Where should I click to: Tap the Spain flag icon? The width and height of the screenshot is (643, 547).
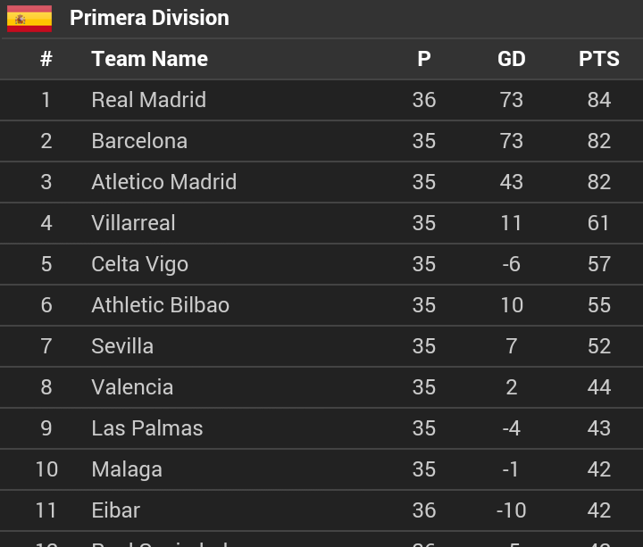tap(29, 19)
